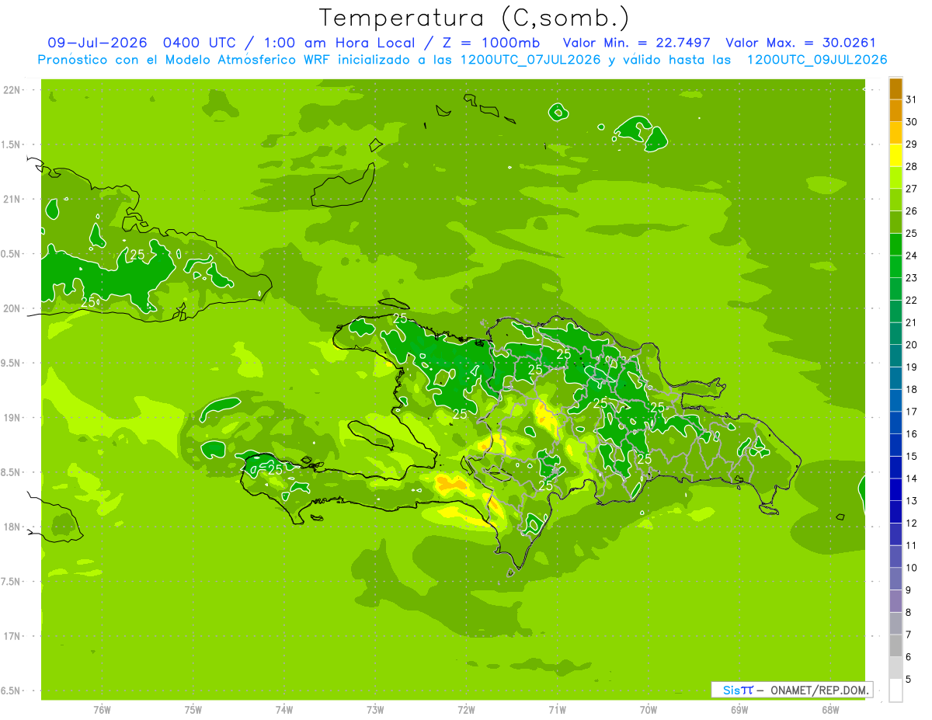This screenshot has height=720, width=932.
Task: Click the dark orange swatch above 31
Action: pos(895,89)
